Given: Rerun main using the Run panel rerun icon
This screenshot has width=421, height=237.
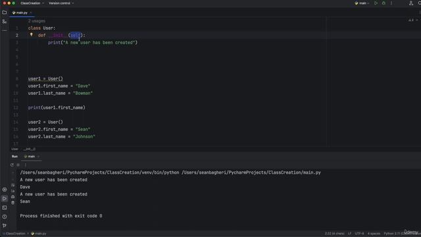Looking at the screenshot, I should coord(12,165).
